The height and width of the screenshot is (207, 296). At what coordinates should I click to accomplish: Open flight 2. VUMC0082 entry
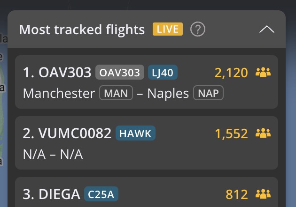pyautogui.click(x=67, y=133)
